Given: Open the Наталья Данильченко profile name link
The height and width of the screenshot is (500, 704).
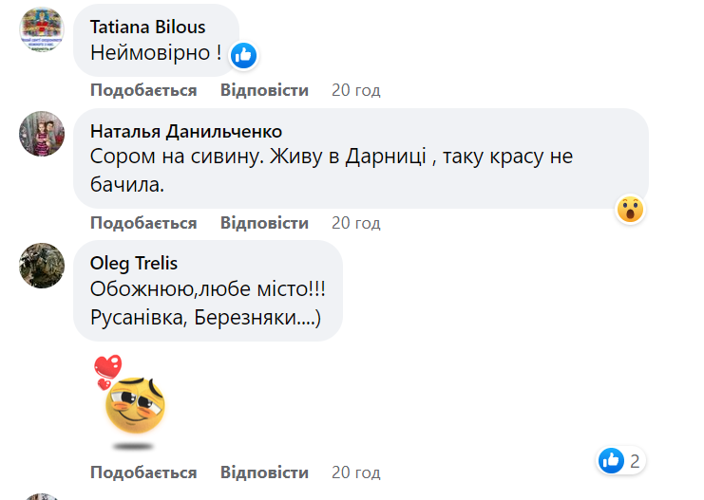Looking at the screenshot, I should [185, 131].
